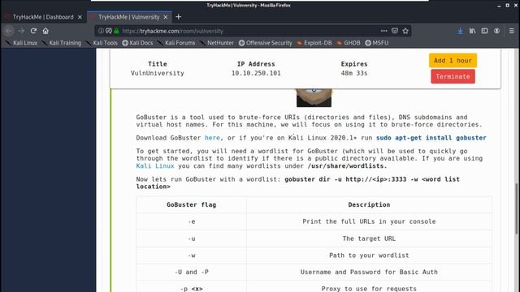Viewport: 520px width, 292px height.
Task: Follow the 'here' GoBuster download link
Action: tap(212, 138)
